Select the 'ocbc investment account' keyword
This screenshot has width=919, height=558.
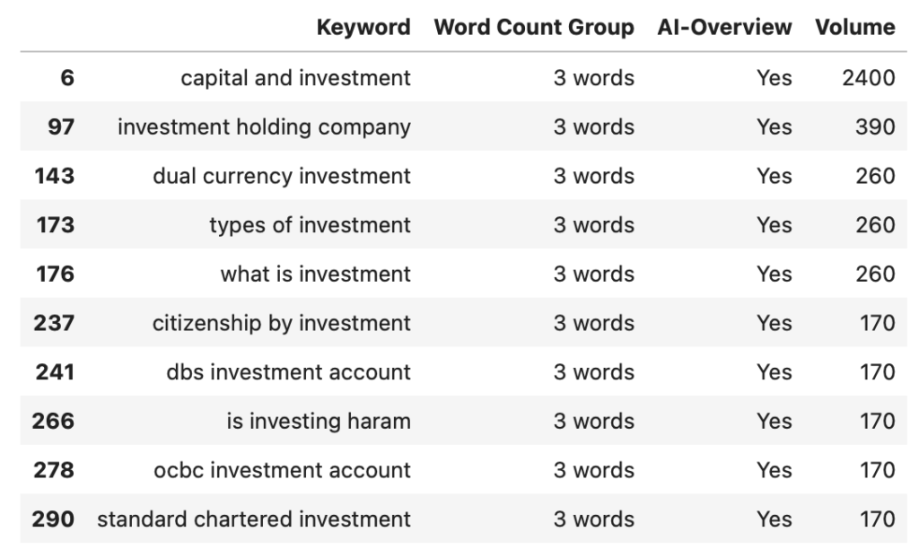(284, 470)
